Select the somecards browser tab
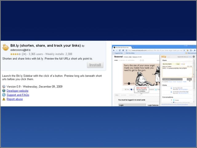The width and height of the screenshot is (197, 148). point(122,47)
